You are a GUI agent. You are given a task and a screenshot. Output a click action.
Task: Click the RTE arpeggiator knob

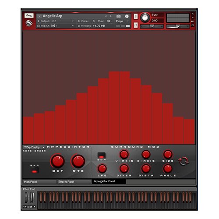(78, 161)
